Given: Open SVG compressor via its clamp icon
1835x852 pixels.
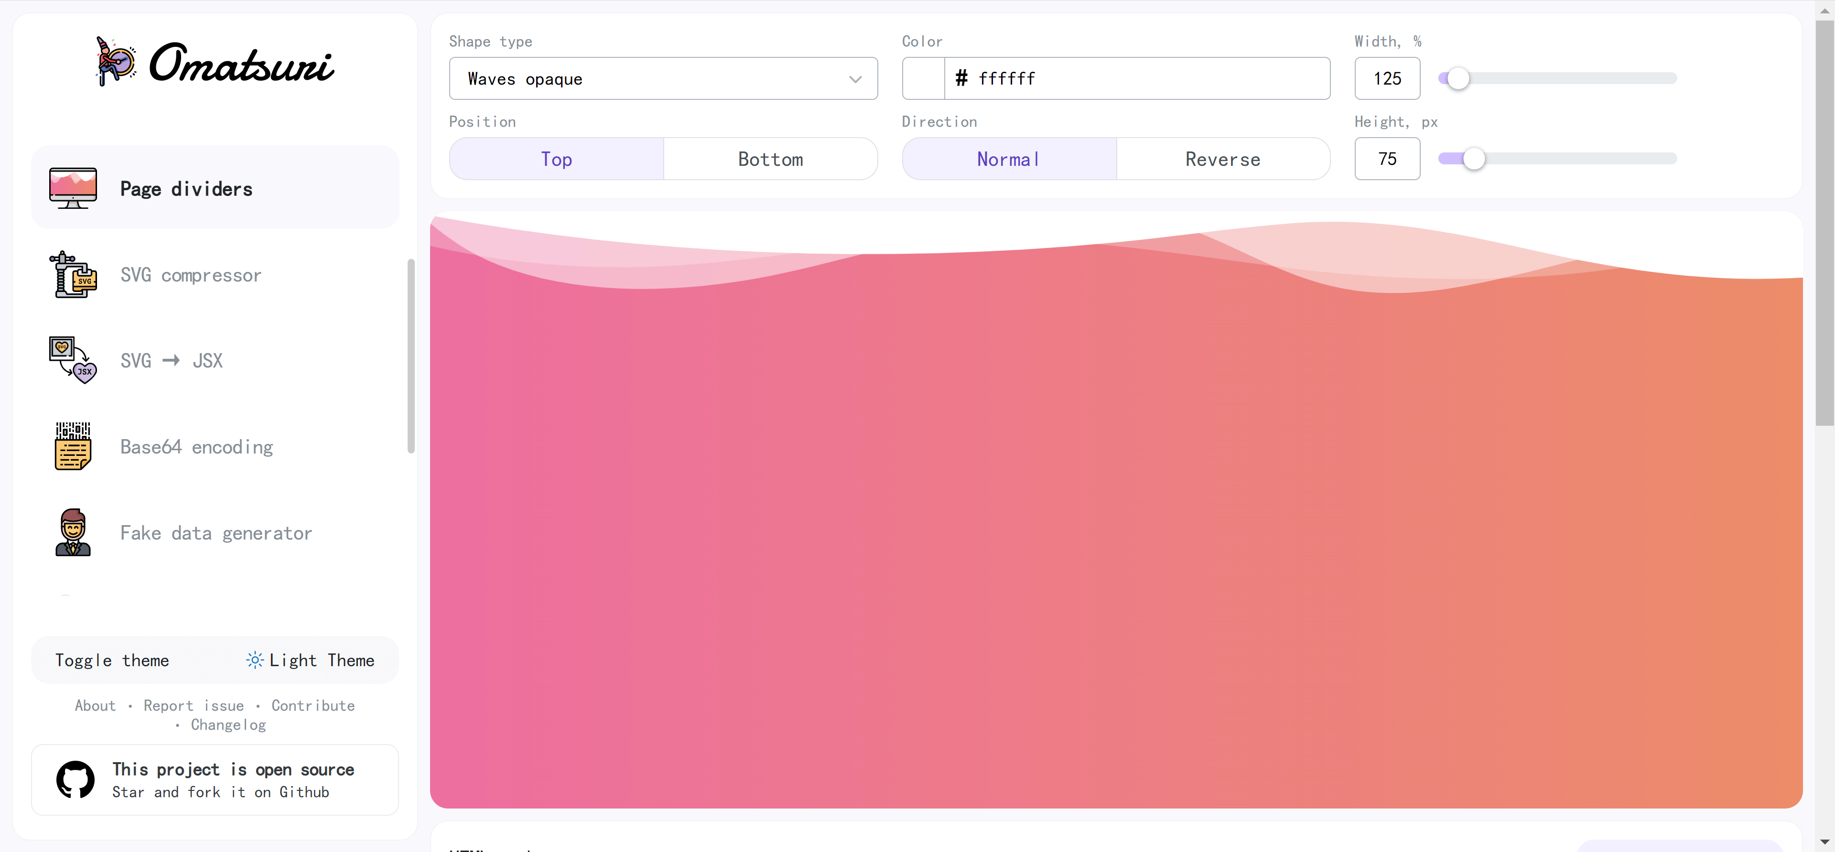Looking at the screenshot, I should (x=73, y=274).
